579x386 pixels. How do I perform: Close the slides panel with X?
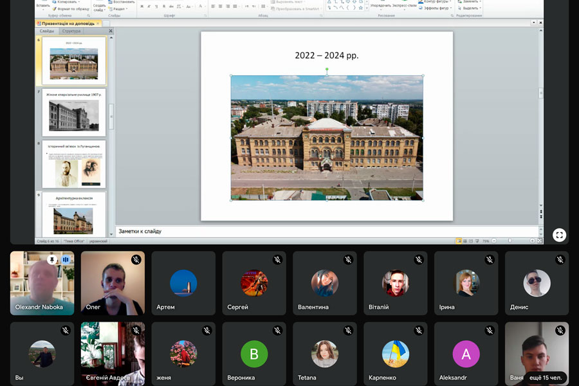111,31
